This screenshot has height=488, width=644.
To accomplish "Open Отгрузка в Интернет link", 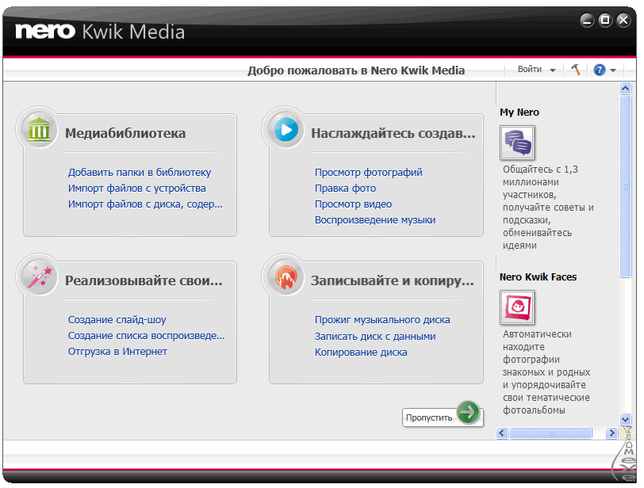I will [117, 352].
